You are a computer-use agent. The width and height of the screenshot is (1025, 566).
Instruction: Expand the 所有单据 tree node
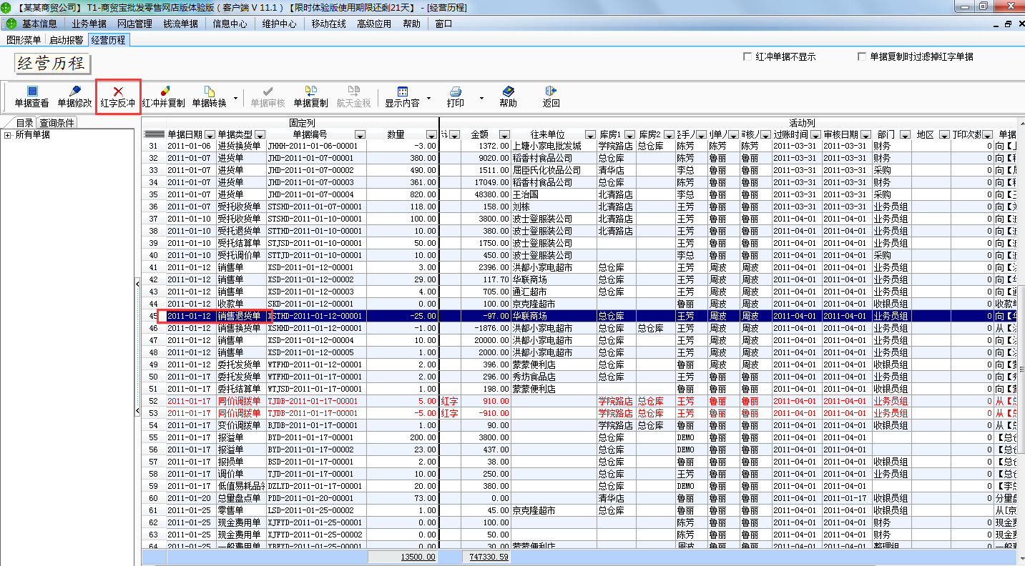tap(7, 135)
